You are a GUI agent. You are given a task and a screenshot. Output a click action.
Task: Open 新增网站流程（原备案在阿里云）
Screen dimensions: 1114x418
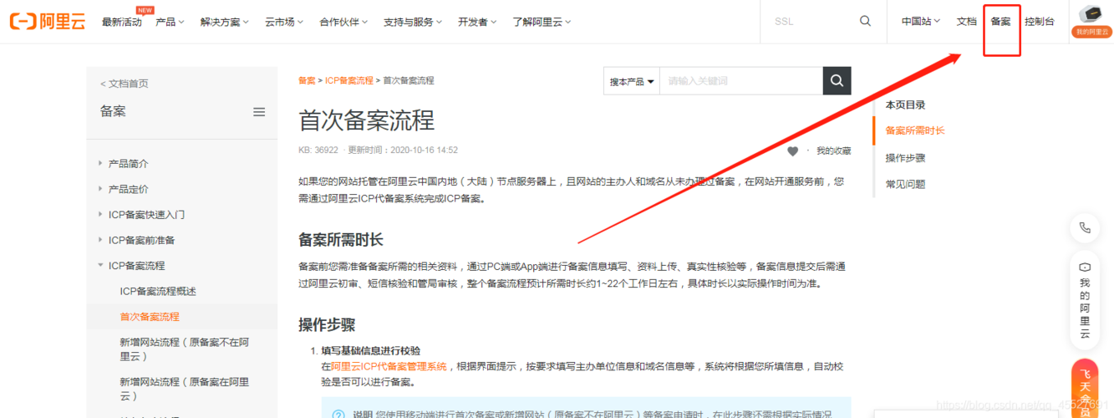(185, 389)
